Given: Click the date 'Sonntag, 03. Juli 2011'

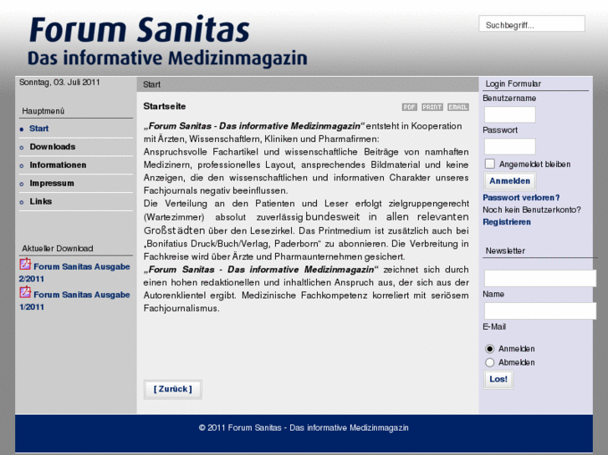Looking at the screenshot, I should pos(59,82).
